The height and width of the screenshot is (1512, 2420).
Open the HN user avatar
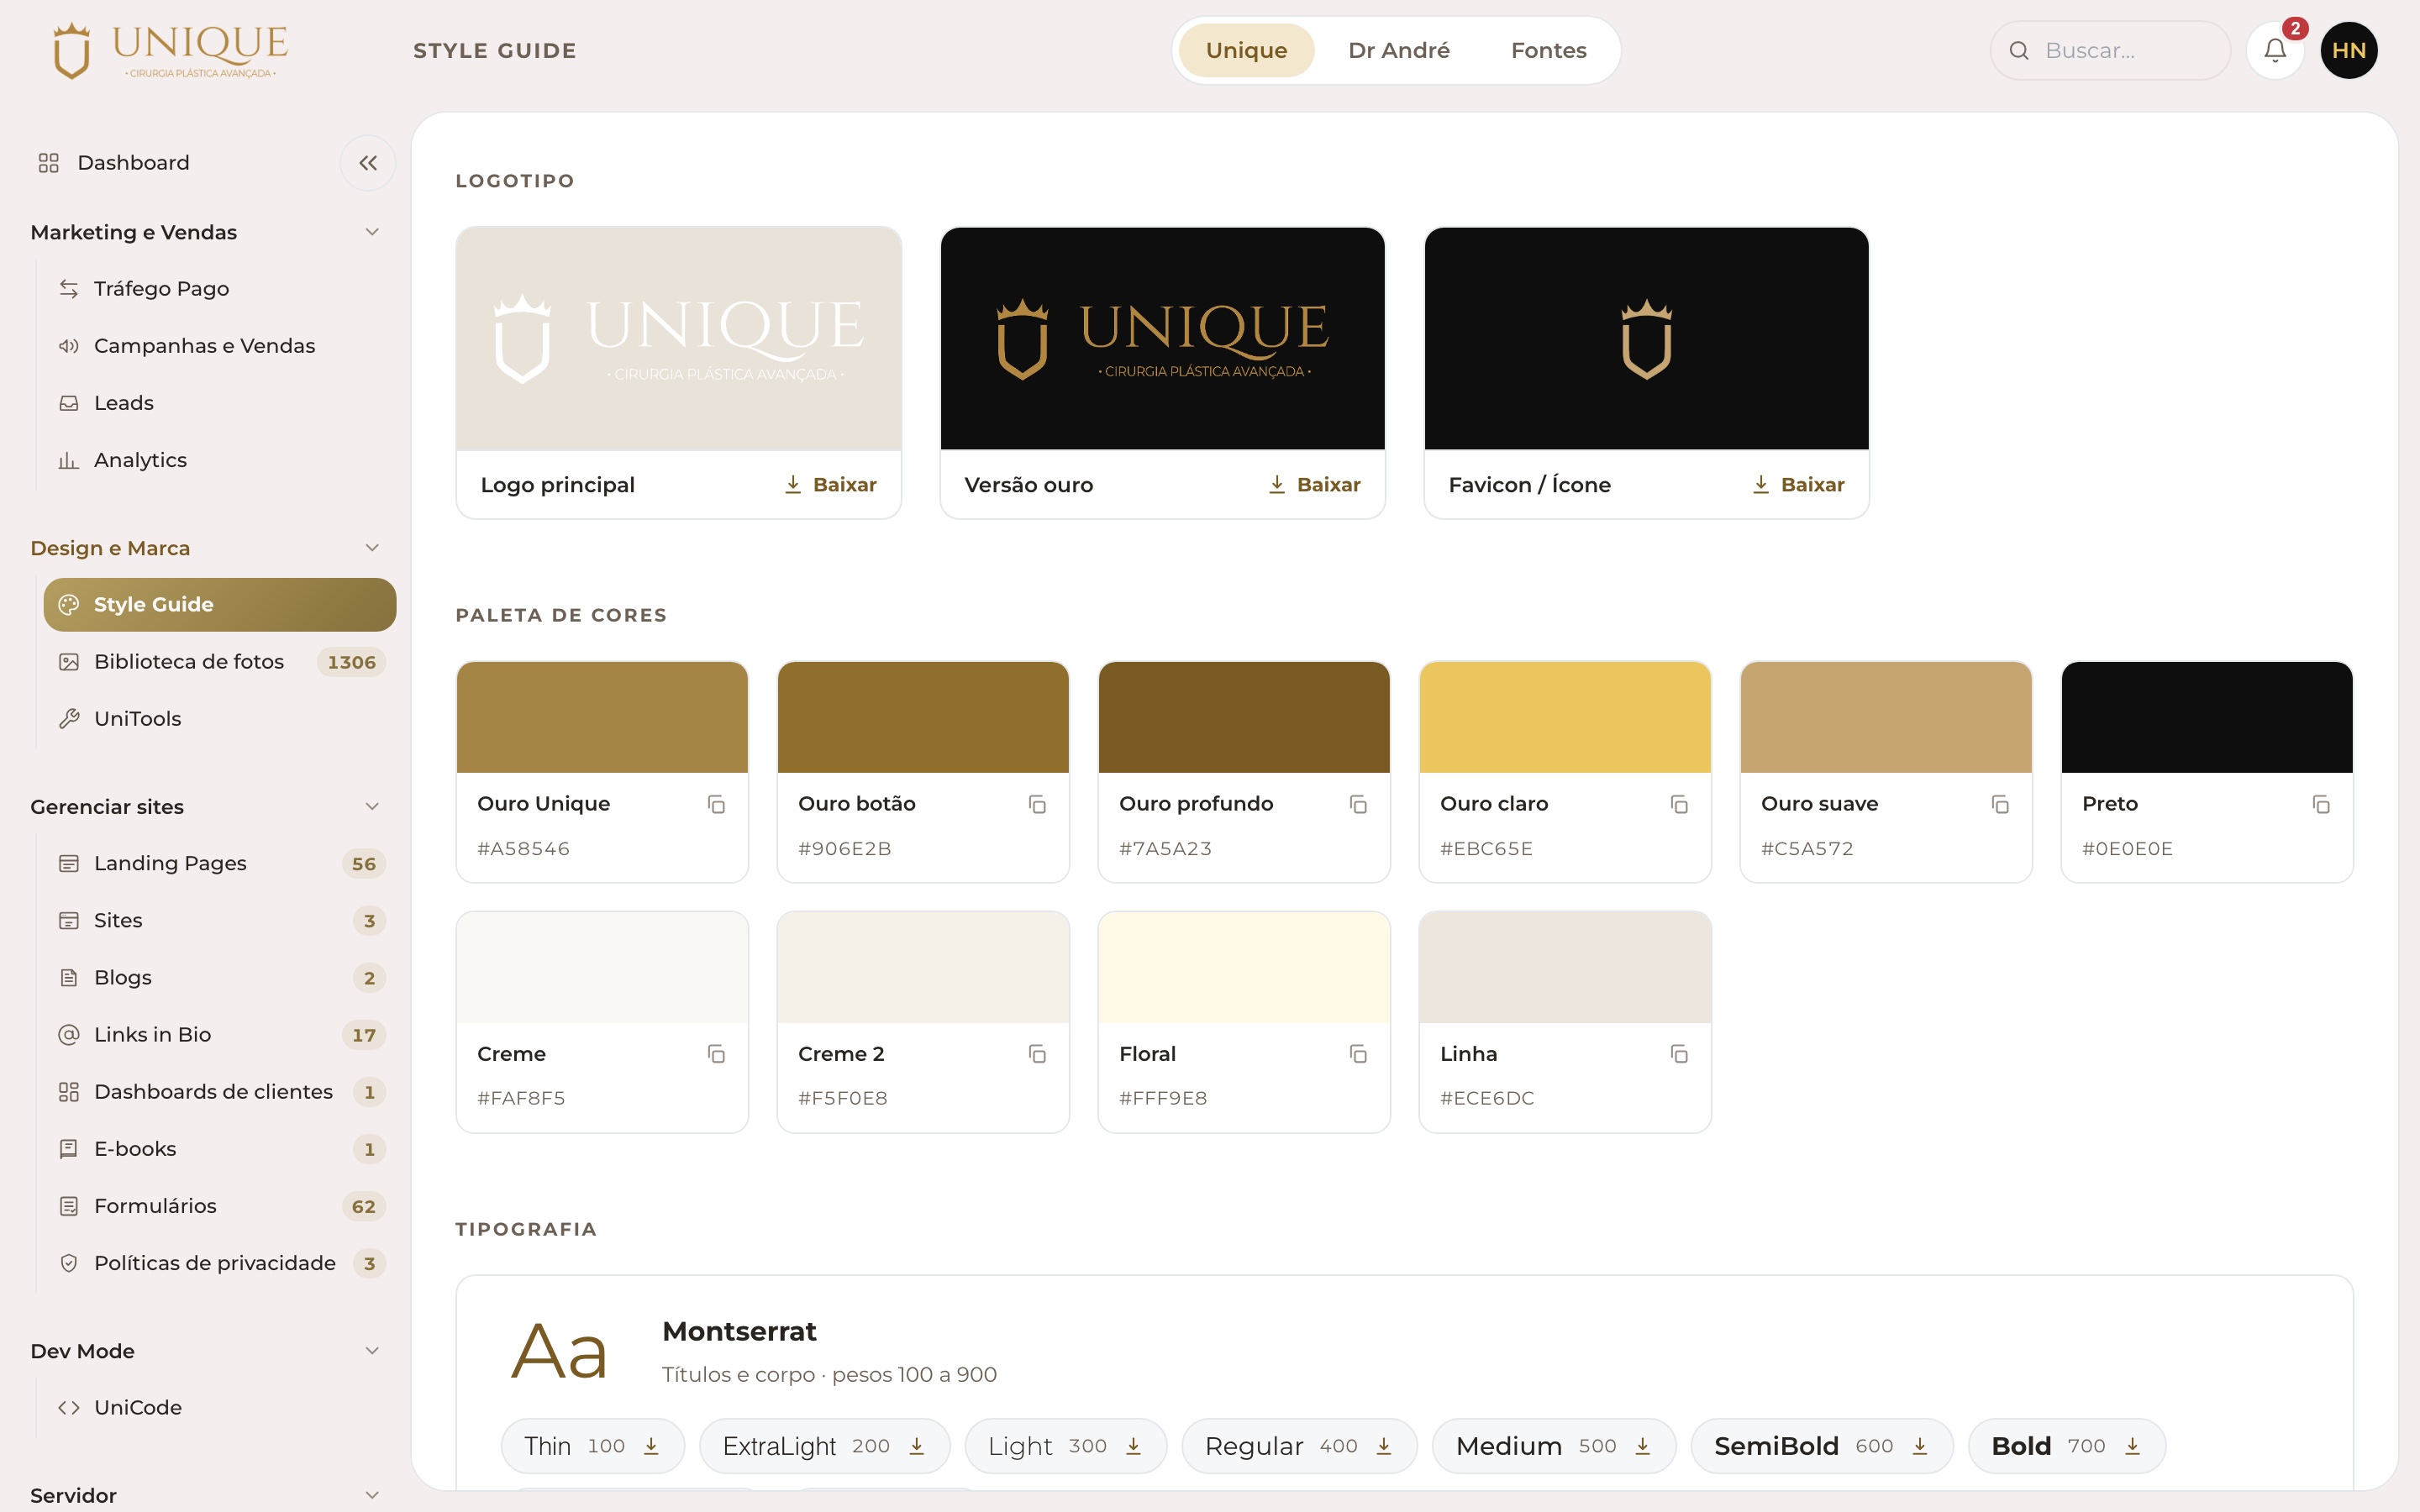point(2348,50)
